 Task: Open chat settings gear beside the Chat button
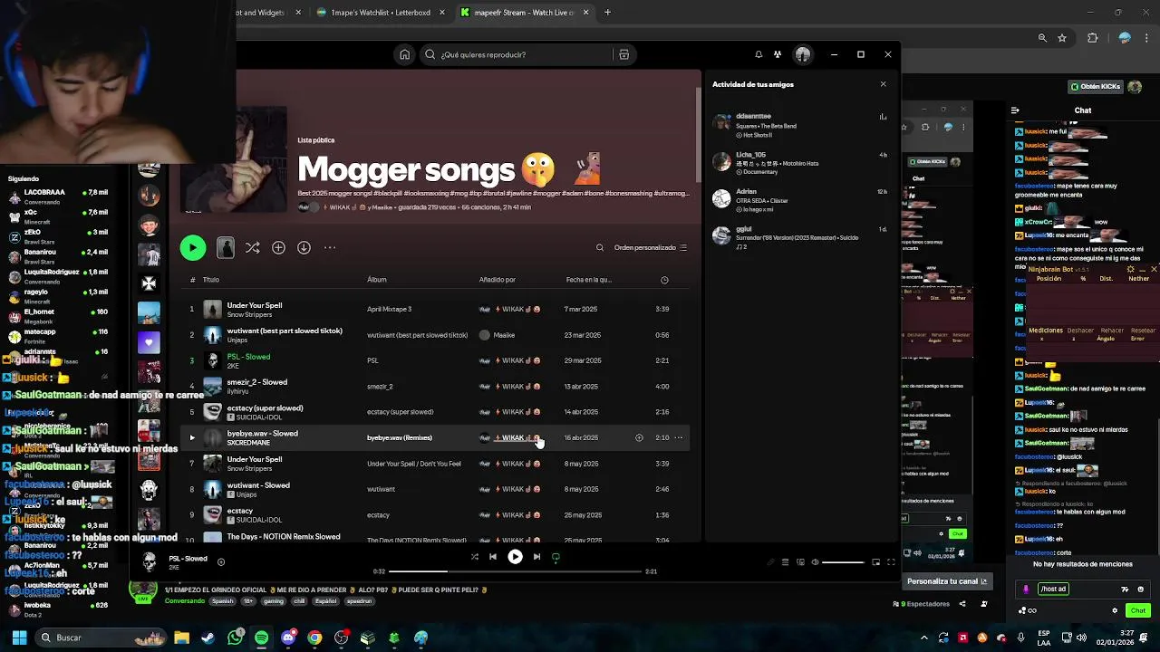1116,610
